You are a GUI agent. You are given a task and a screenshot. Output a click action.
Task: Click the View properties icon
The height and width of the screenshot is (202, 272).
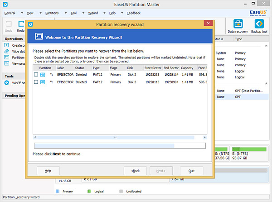(x=6, y=63)
